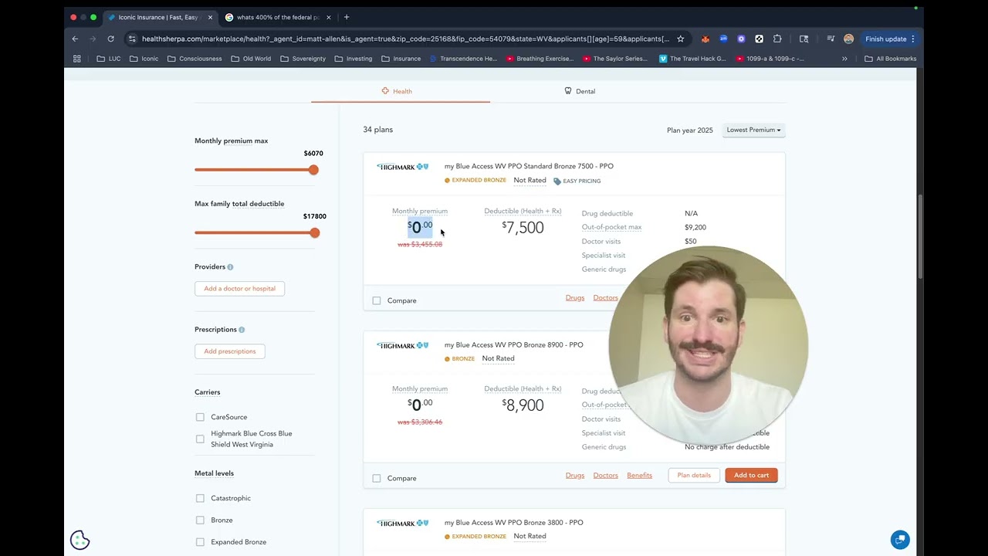Viewport: 988px width, 556px height.
Task: Check Compare for the Bronze 8900 plan
Action: pos(377,478)
